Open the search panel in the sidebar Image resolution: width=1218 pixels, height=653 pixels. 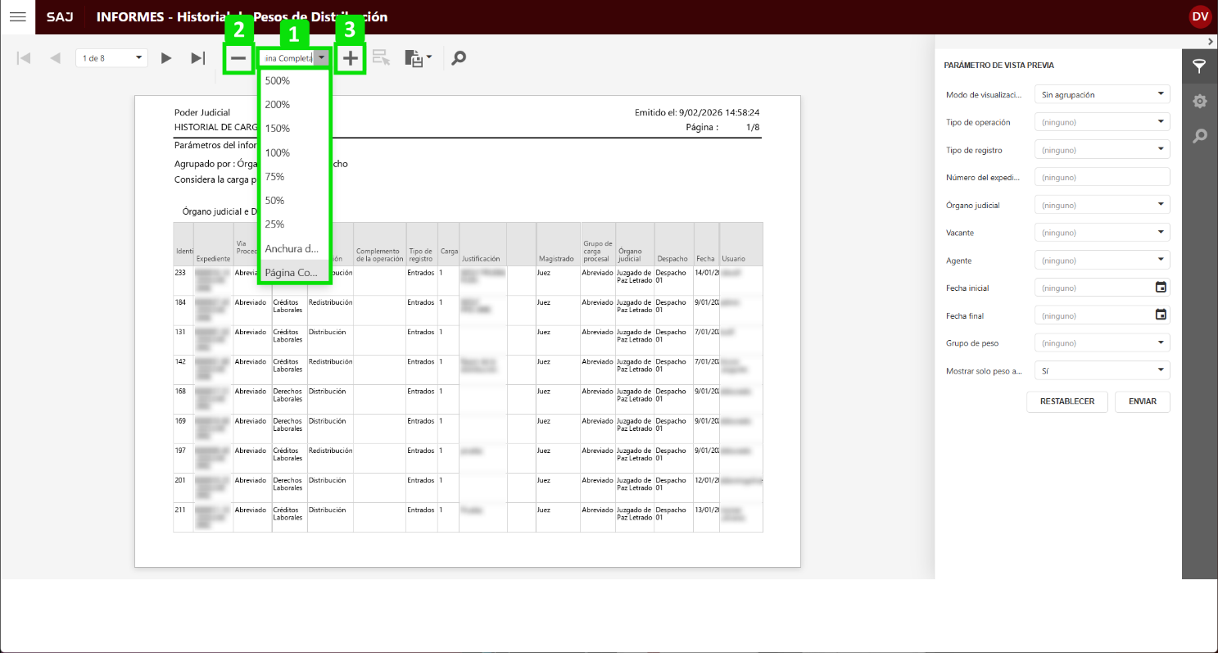coord(1199,136)
